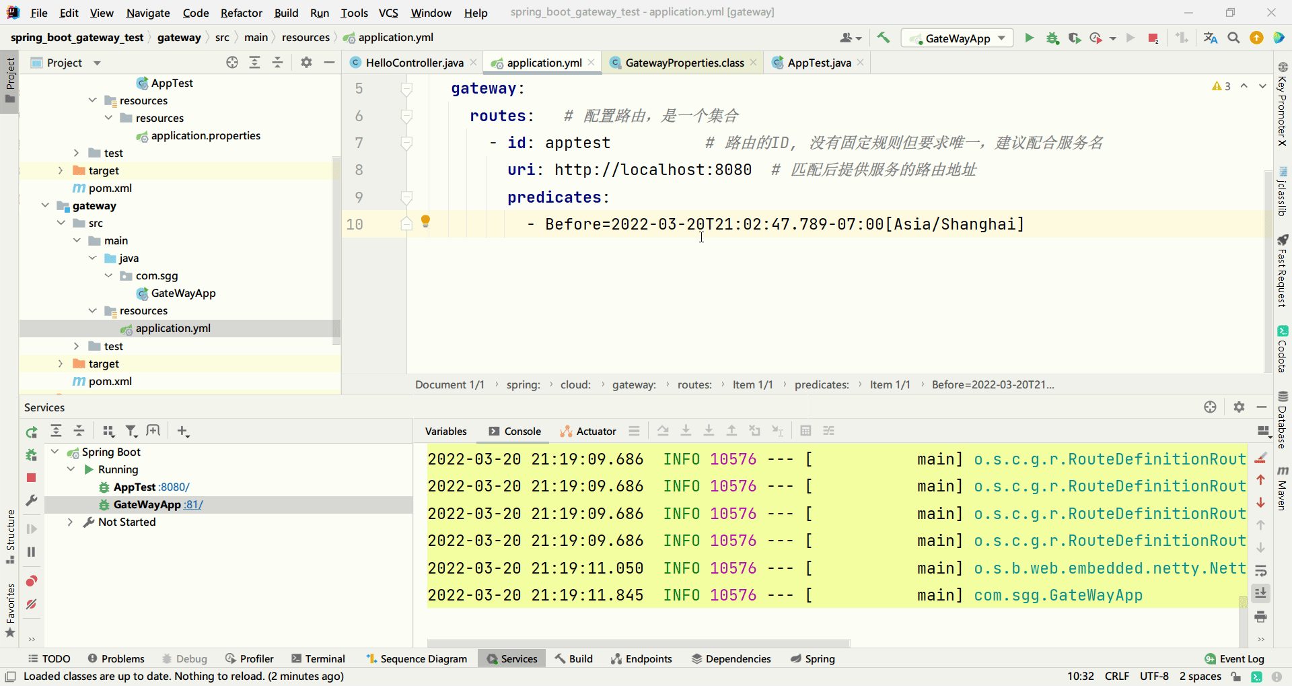Build the project with the hammer icon
The width and height of the screenshot is (1292, 686).
[x=883, y=38]
